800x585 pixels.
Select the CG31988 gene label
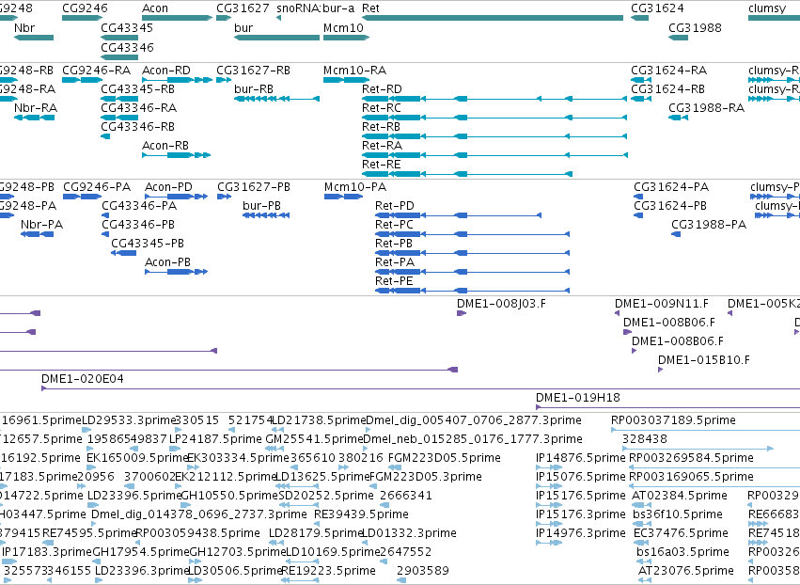[695, 27]
